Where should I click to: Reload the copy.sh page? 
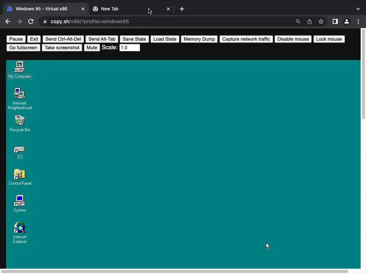coord(31,21)
